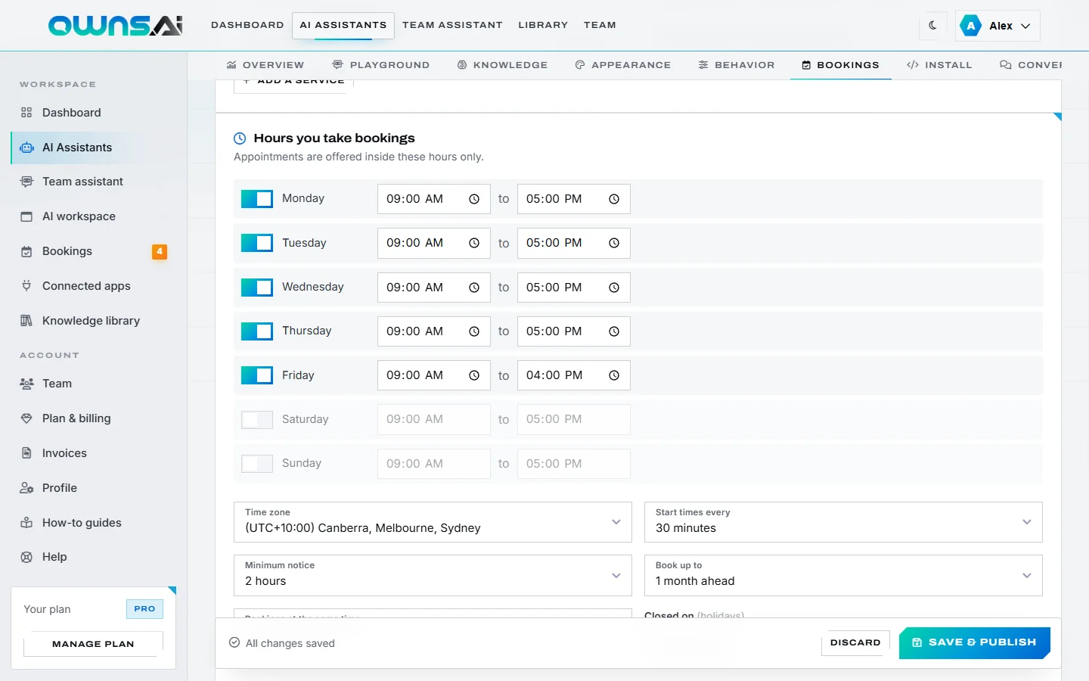Click the OwnsAI logo
This screenshot has width=1089, height=681.
(116, 26)
